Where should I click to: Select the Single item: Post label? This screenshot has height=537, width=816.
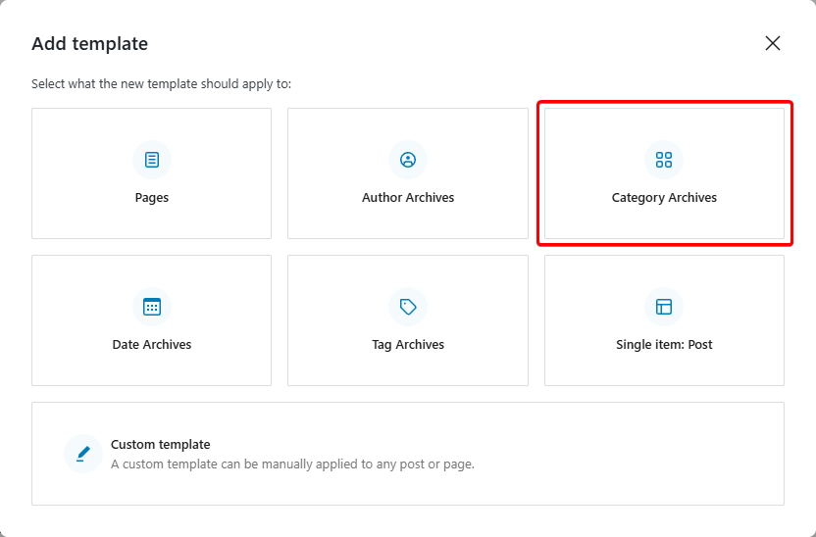[x=664, y=344]
